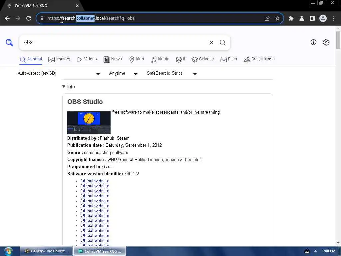Click the Software version 30.1.2 text

coord(133,174)
